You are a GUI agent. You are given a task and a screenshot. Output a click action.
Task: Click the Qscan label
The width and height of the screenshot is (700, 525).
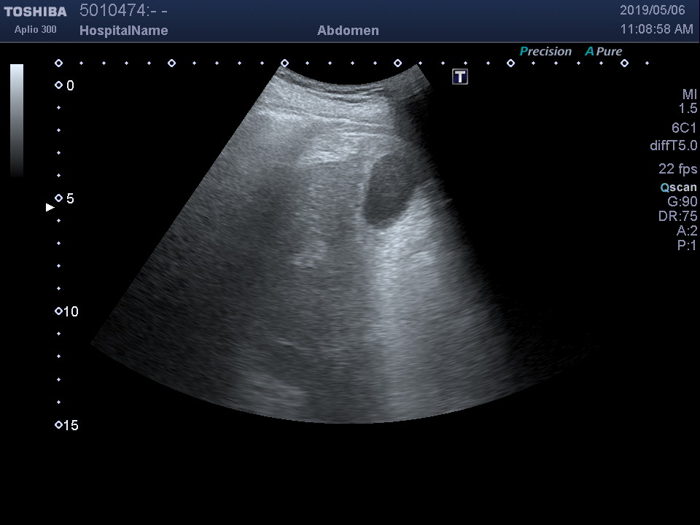(679, 187)
